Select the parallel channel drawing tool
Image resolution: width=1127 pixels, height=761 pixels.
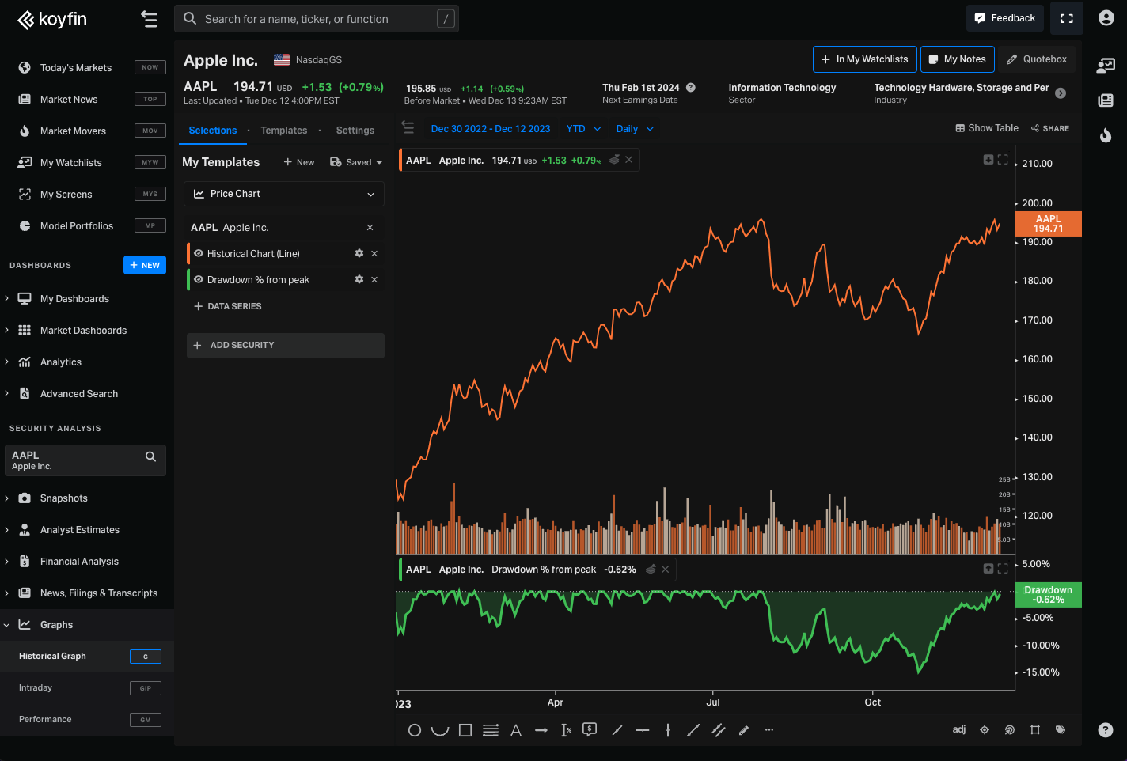[x=719, y=730]
